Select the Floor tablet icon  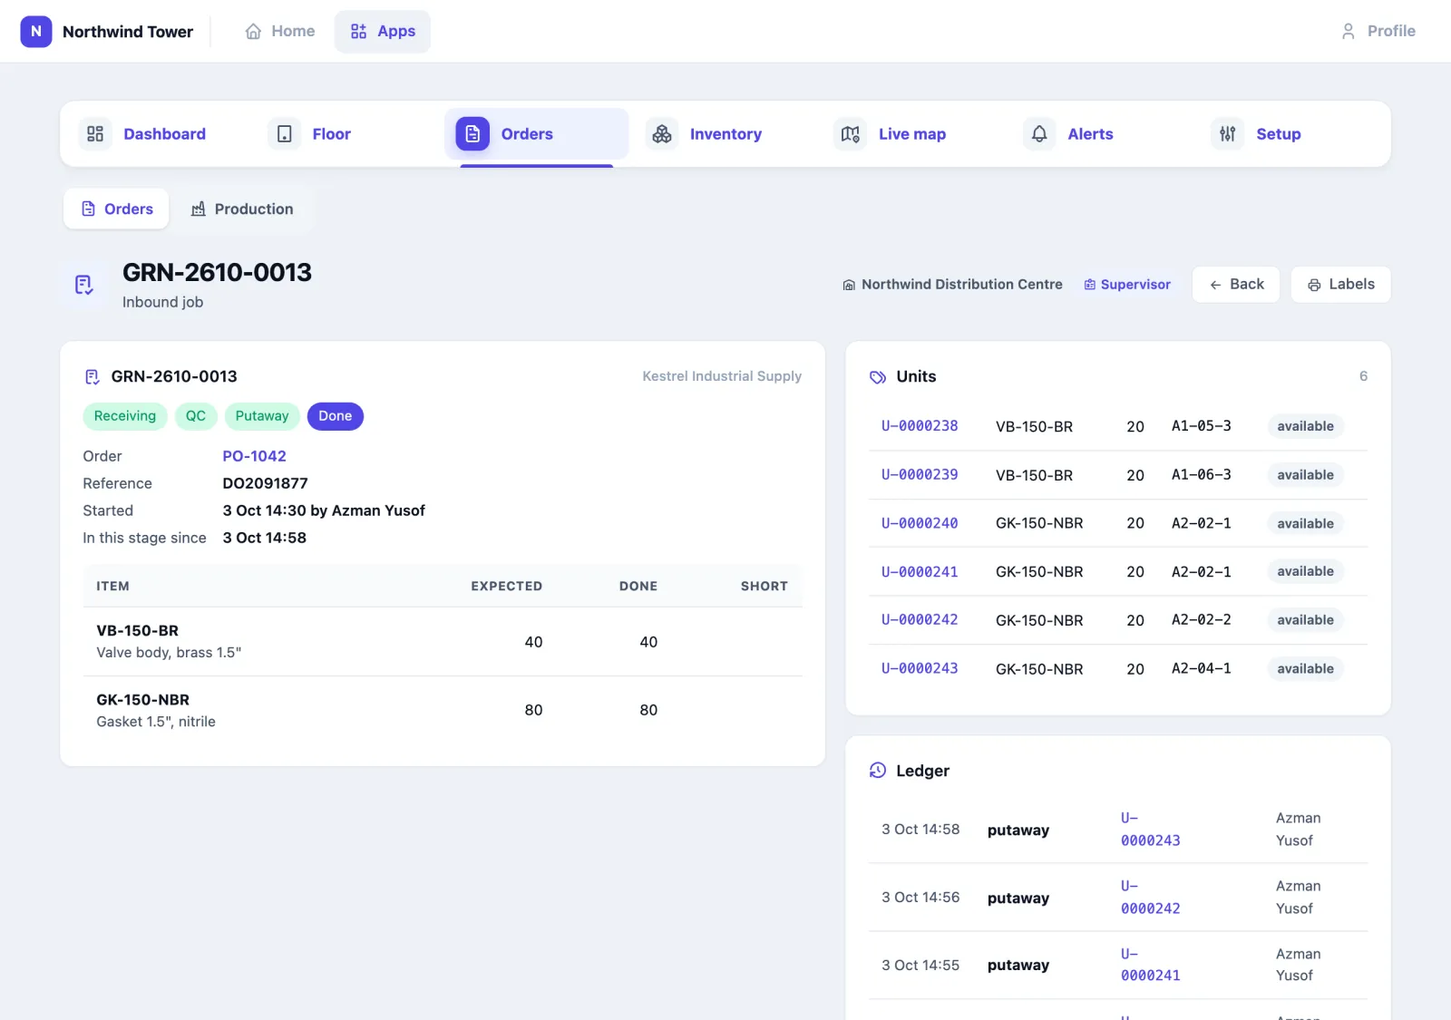pyautogui.click(x=285, y=134)
